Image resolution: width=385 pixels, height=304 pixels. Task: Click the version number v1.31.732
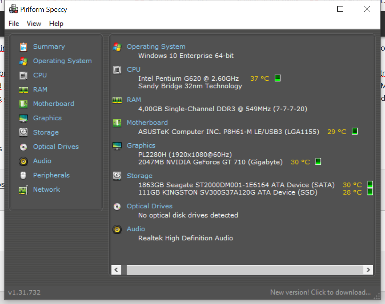click(x=24, y=293)
